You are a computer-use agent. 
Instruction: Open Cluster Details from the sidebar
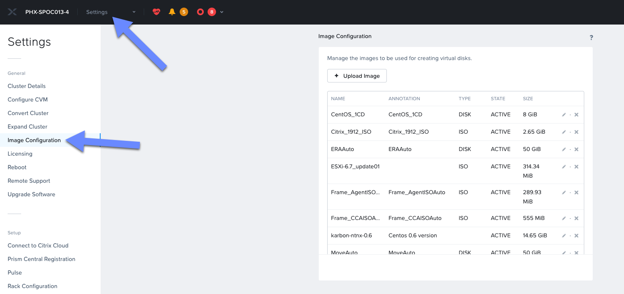[x=26, y=86]
